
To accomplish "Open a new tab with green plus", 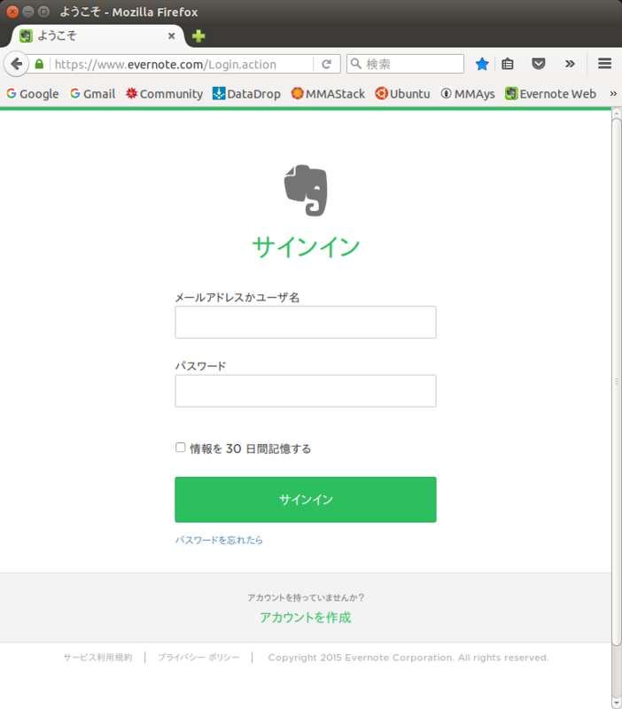I will point(198,35).
